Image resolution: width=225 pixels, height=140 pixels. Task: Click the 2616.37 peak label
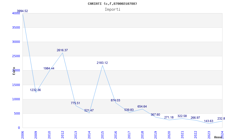(x=62, y=50)
